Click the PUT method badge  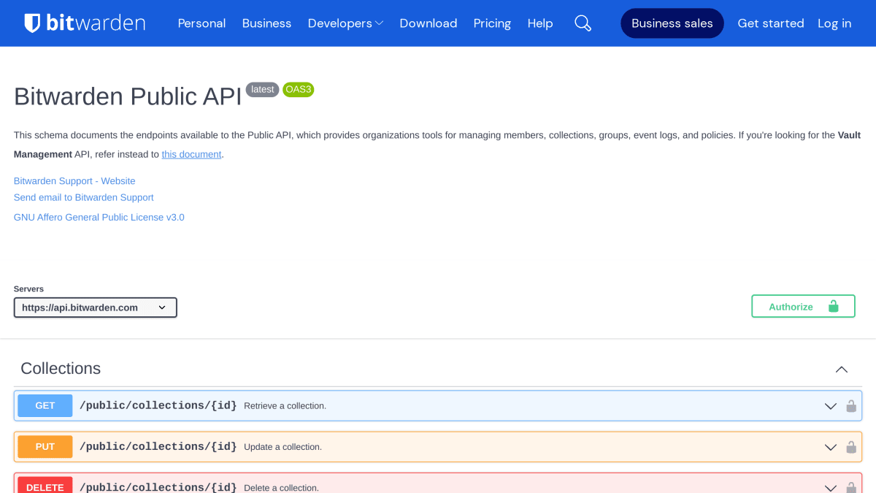click(x=45, y=446)
